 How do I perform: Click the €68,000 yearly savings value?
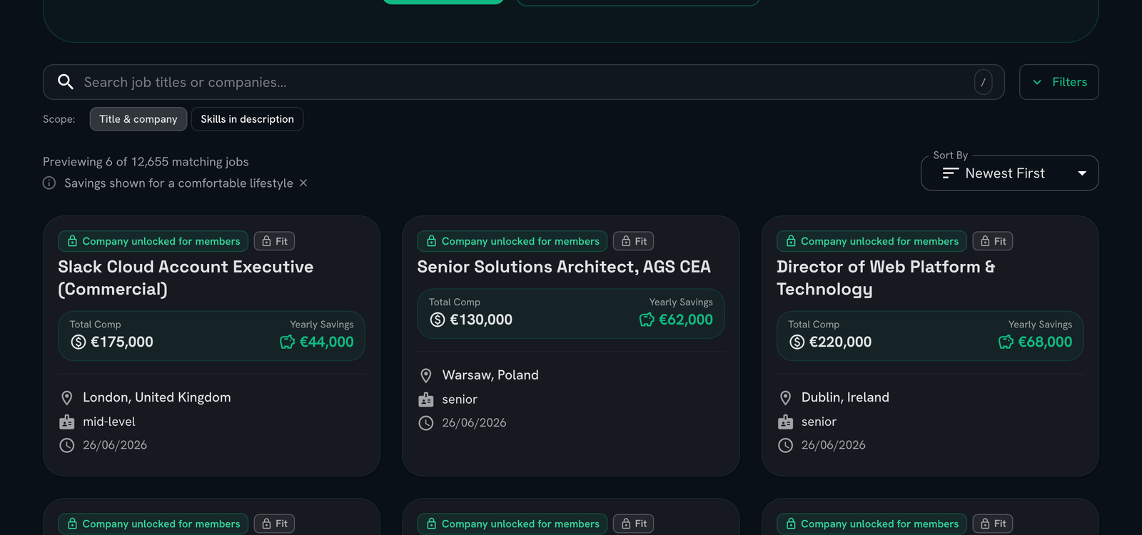(x=1045, y=342)
